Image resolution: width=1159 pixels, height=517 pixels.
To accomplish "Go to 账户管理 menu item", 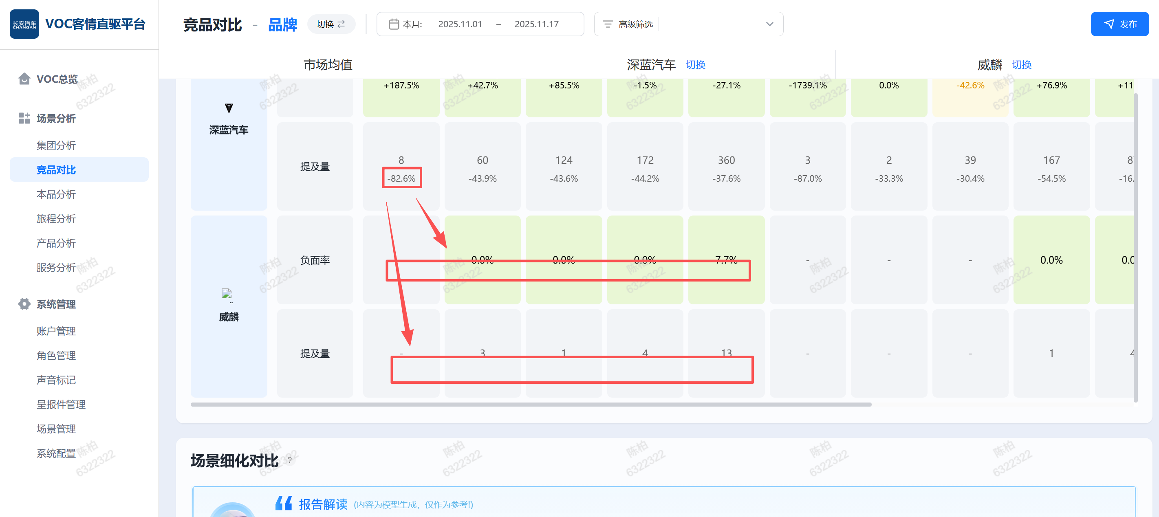I will pyautogui.click(x=56, y=331).
